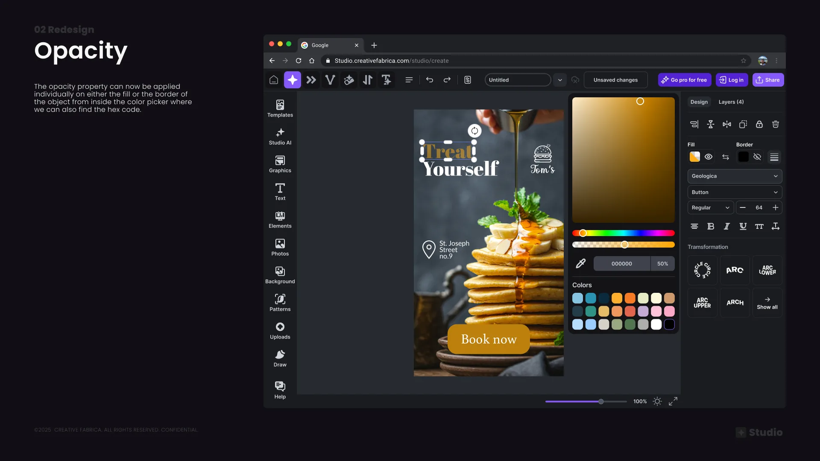The image size is (820, 461).
Task: Apply the ARCH transformation
Action: [x=735, y=303]
